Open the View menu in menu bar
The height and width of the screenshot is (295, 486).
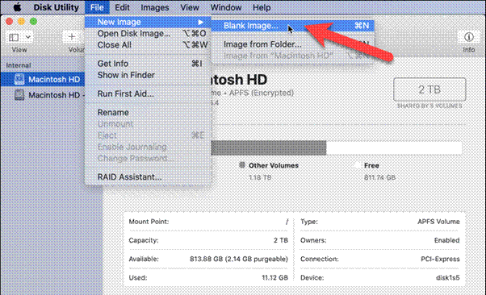[x=190, y=7]
